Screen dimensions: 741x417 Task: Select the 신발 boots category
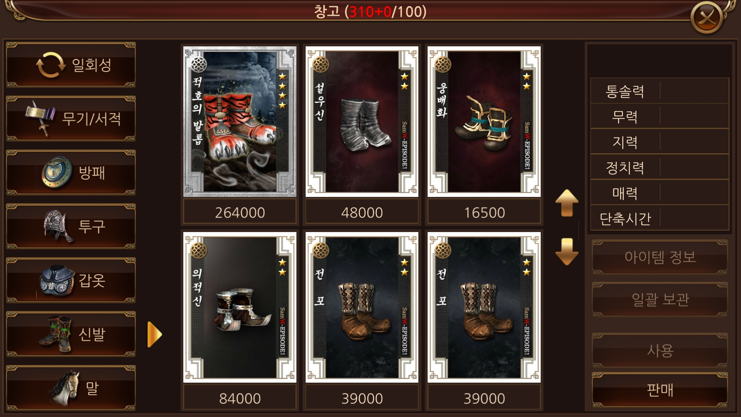click(71, 334)
